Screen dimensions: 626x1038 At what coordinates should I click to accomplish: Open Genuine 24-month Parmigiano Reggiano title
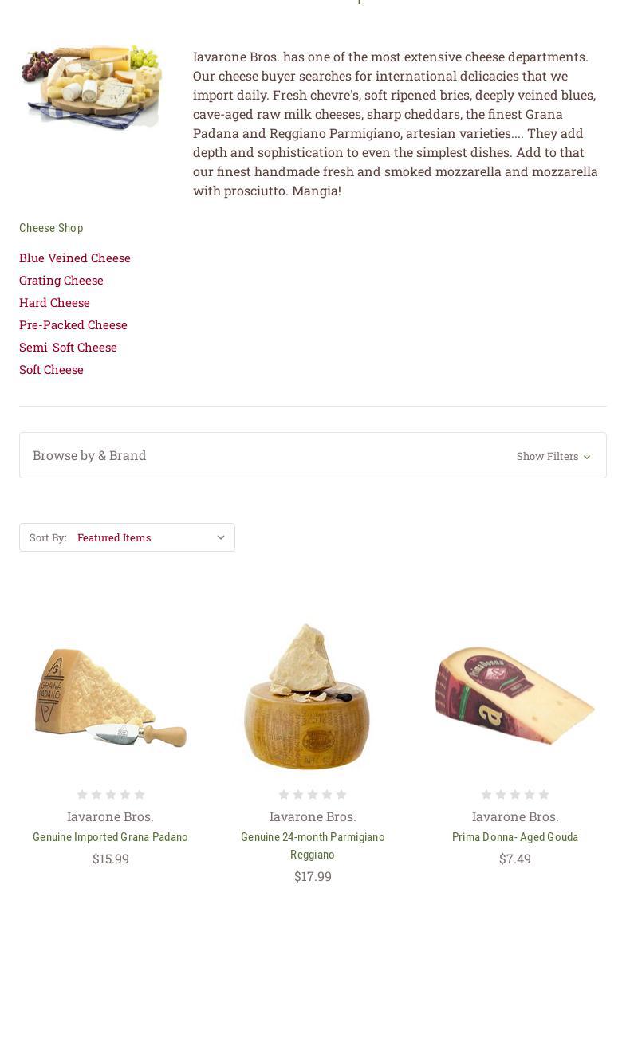click(x=313, y=846)
